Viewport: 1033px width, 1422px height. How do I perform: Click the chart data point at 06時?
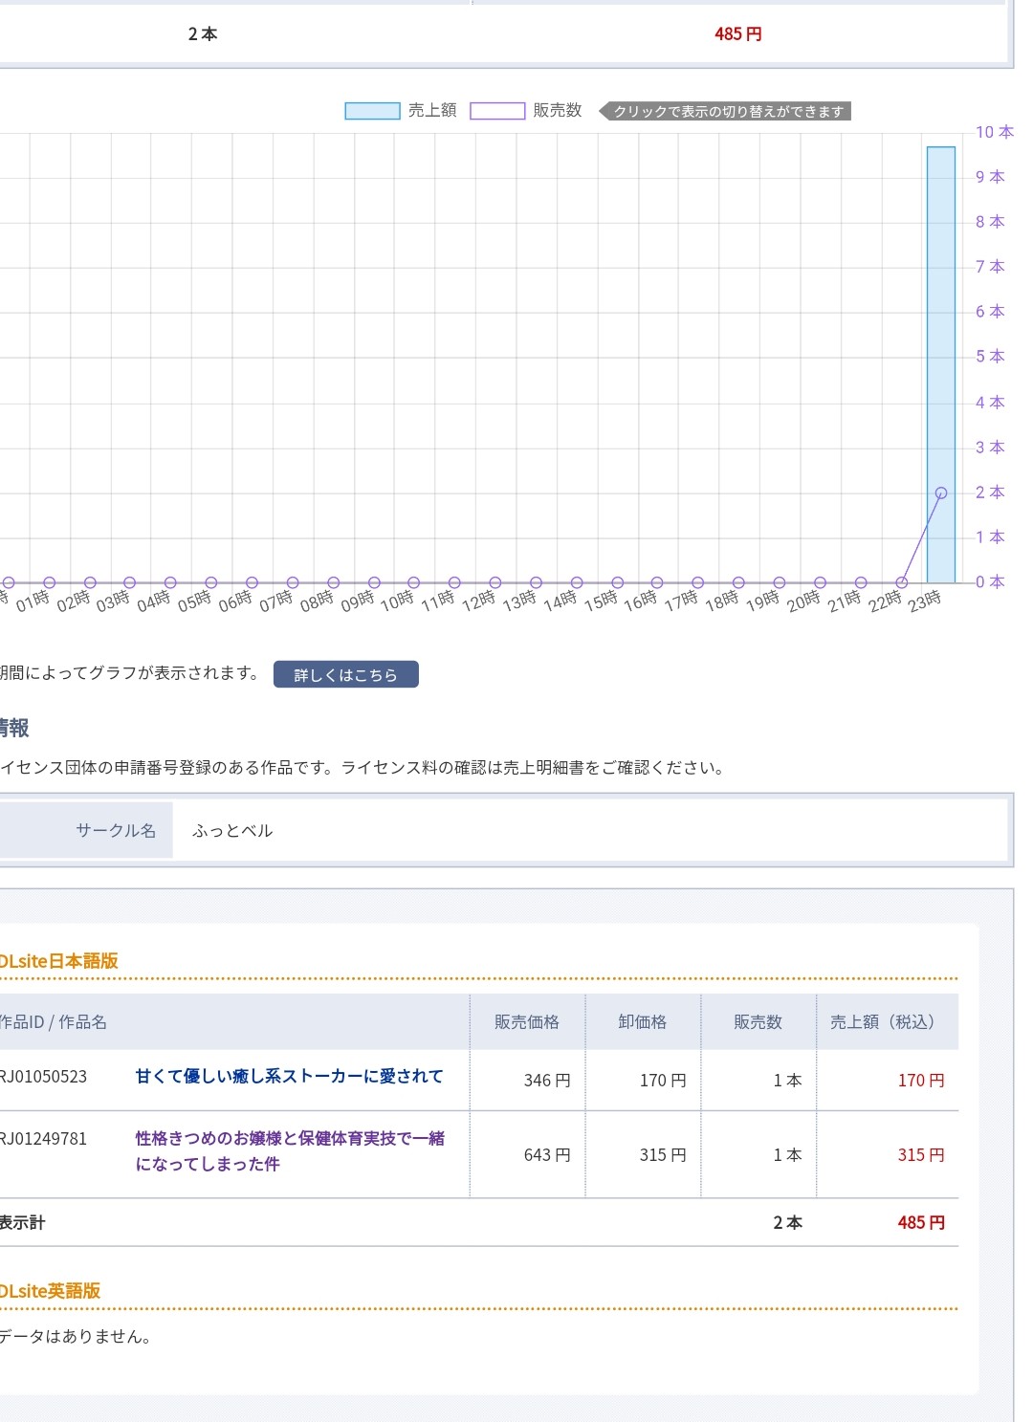coord(252,582)
